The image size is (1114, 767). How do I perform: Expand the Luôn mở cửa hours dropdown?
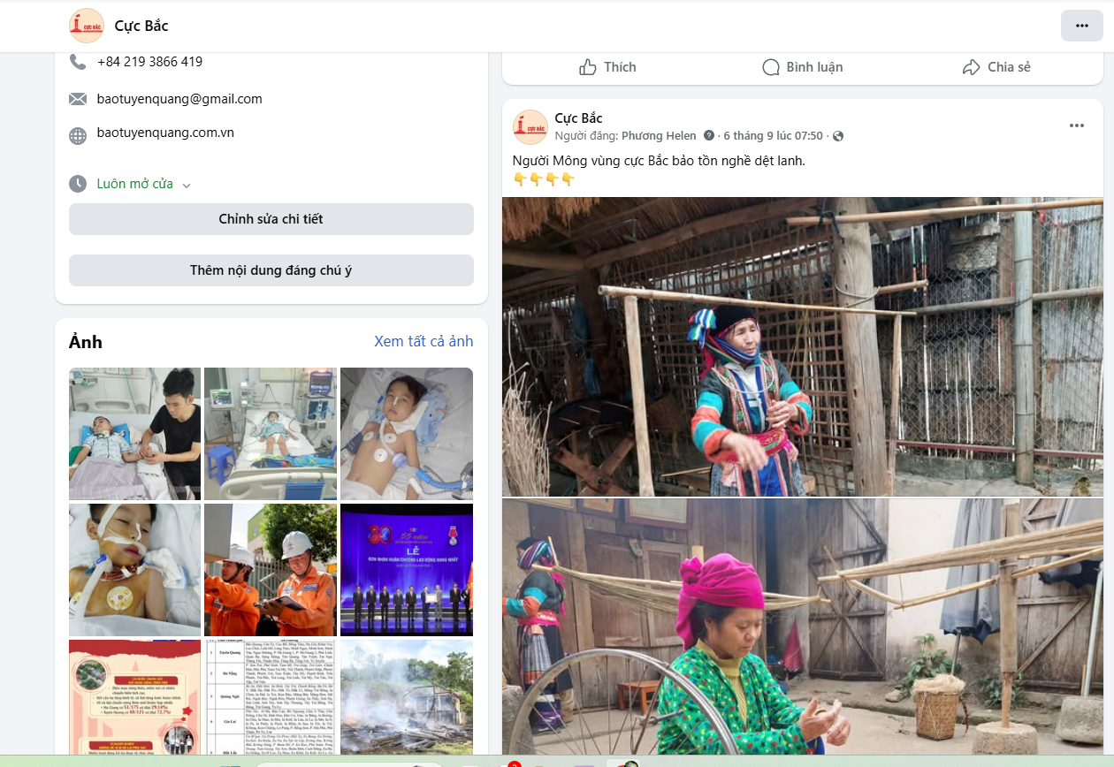187,185
